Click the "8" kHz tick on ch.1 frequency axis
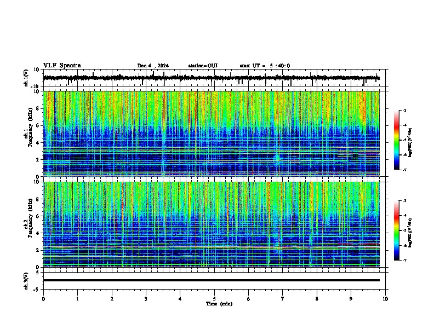 pos(38,108)
